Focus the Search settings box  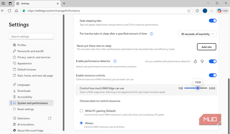(31, 36)
